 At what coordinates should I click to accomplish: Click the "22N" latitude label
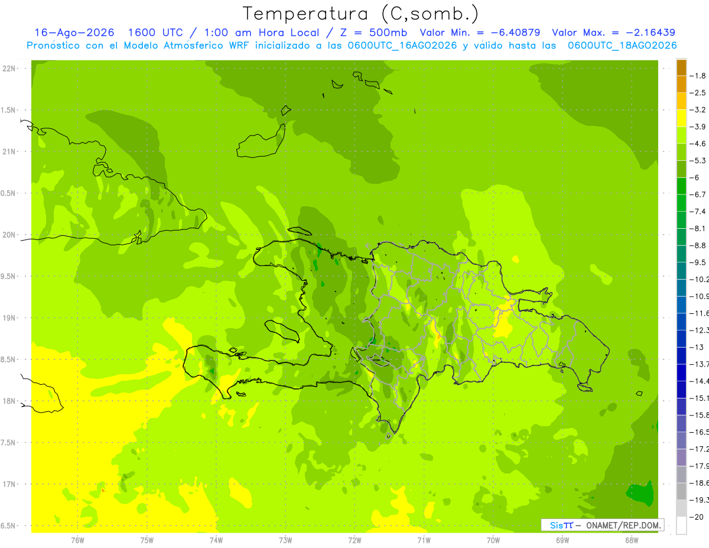[8, 68]
